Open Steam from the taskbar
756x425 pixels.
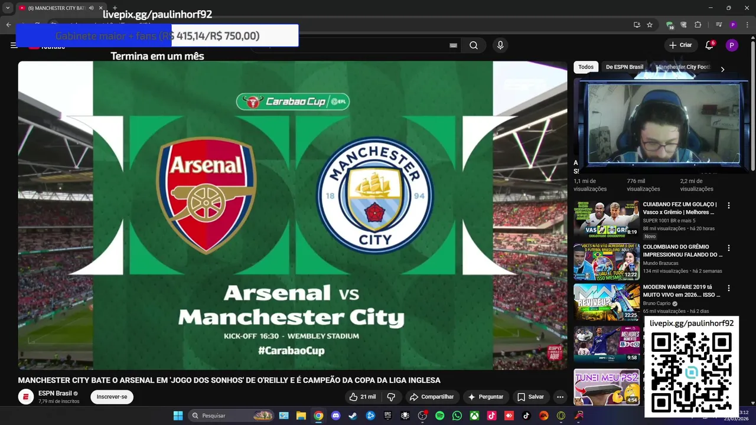pyautogui.click(x=353, y=416)
